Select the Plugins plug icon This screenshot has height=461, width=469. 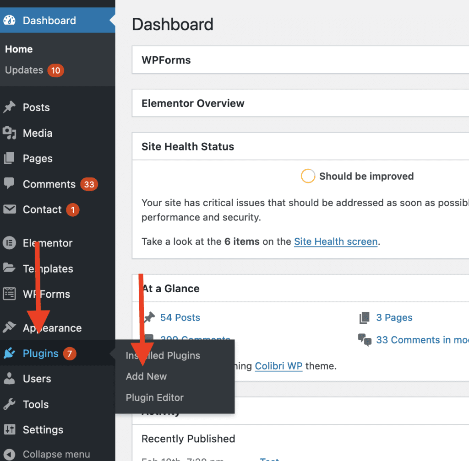(11, 353)
